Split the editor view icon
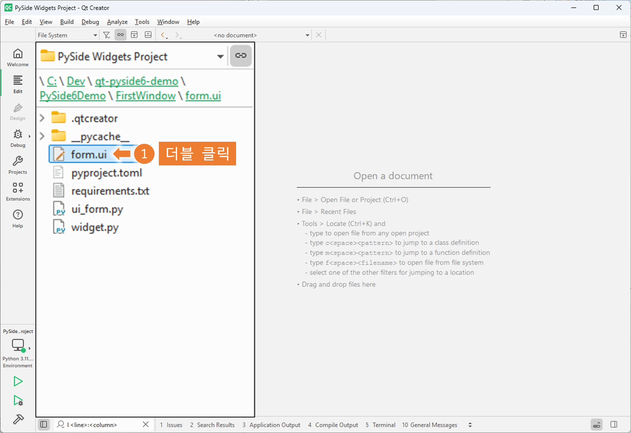Screen dimensions: 631x433 pyautogui.click(x=623, y=35)
